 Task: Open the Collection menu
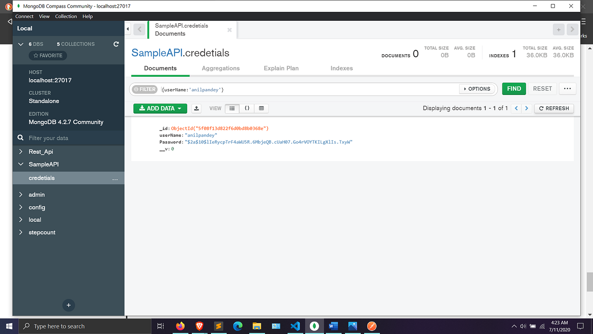(66, 16)
